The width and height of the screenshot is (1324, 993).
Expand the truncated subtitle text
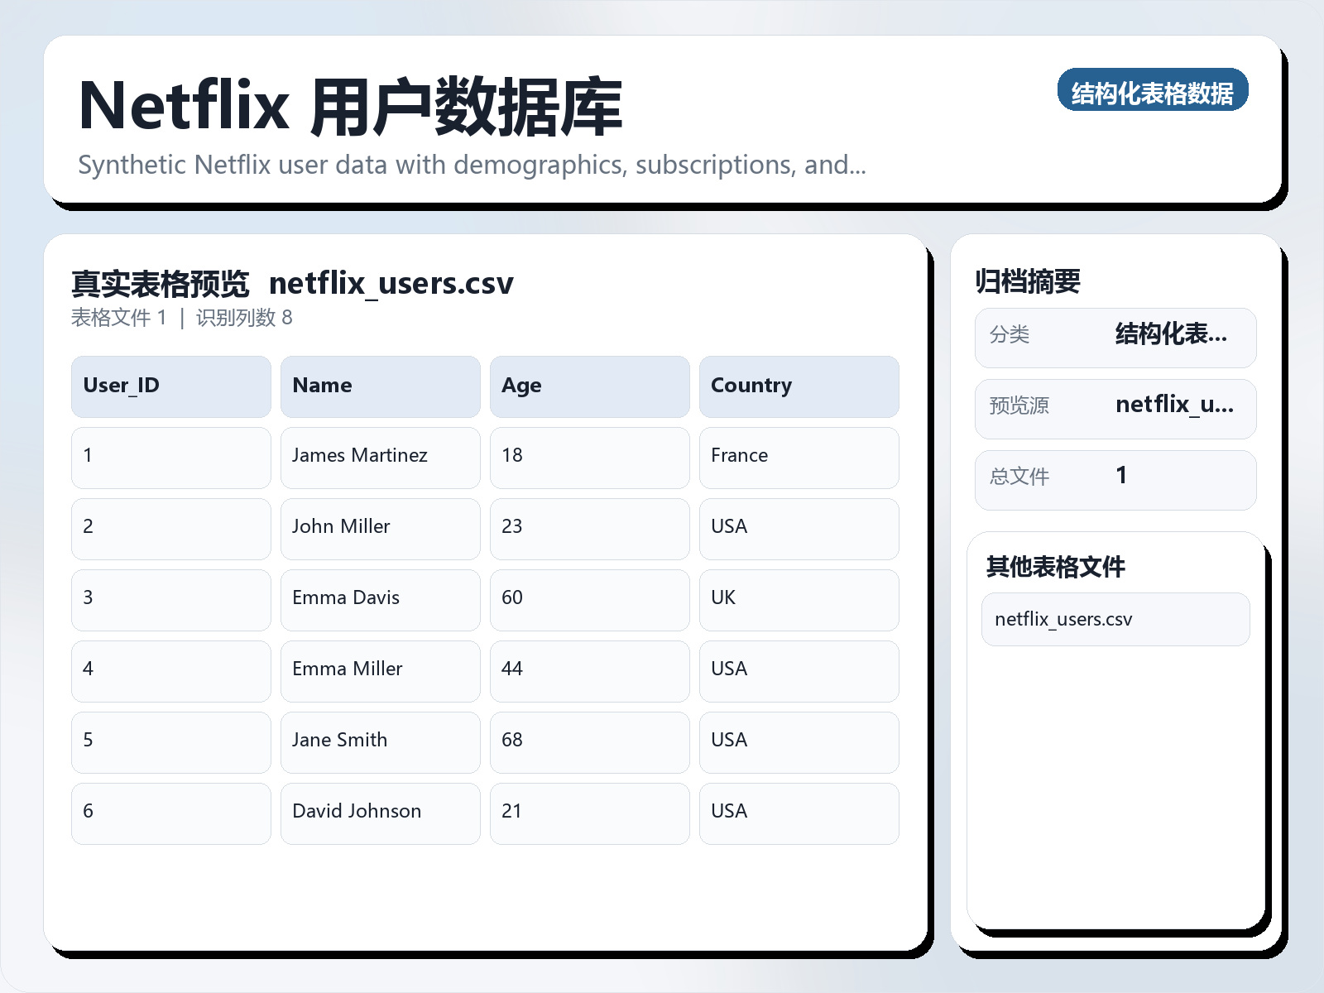coord(472,165)
